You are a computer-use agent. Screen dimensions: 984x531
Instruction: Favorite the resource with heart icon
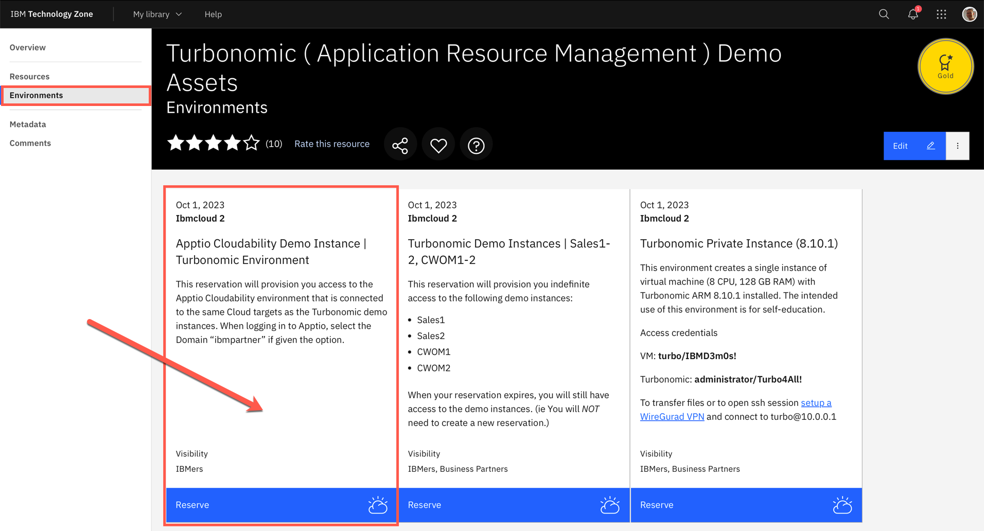point(438,145)
